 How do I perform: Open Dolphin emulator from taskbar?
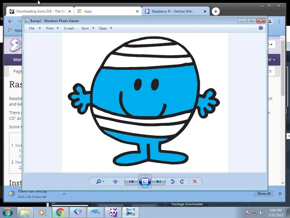point(95,212)
